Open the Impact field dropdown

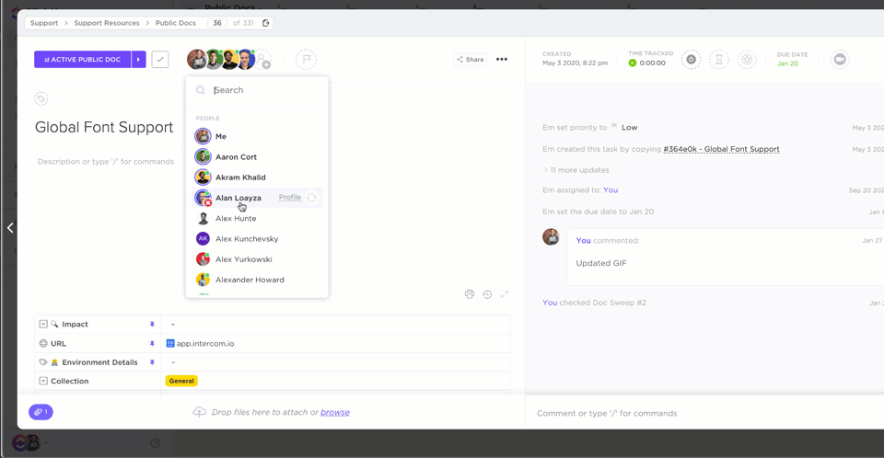pos(335,325)
